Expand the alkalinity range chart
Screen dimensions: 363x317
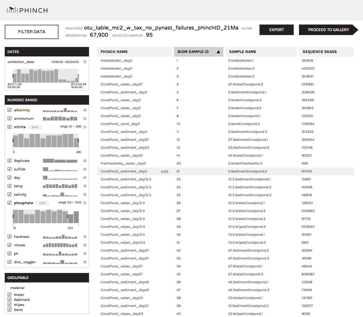(85, 110)
